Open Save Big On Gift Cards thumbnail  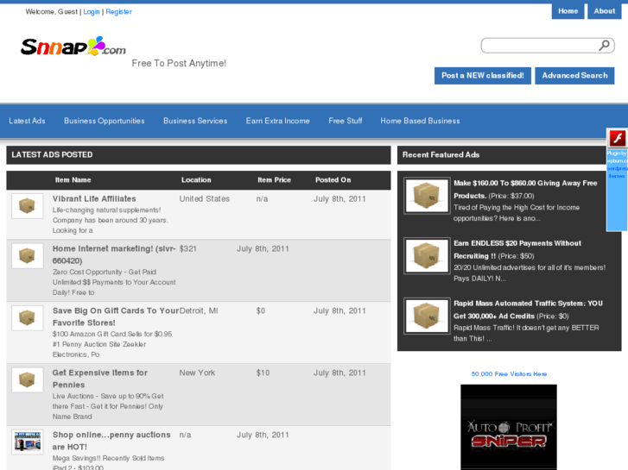(x=28, y=318)
